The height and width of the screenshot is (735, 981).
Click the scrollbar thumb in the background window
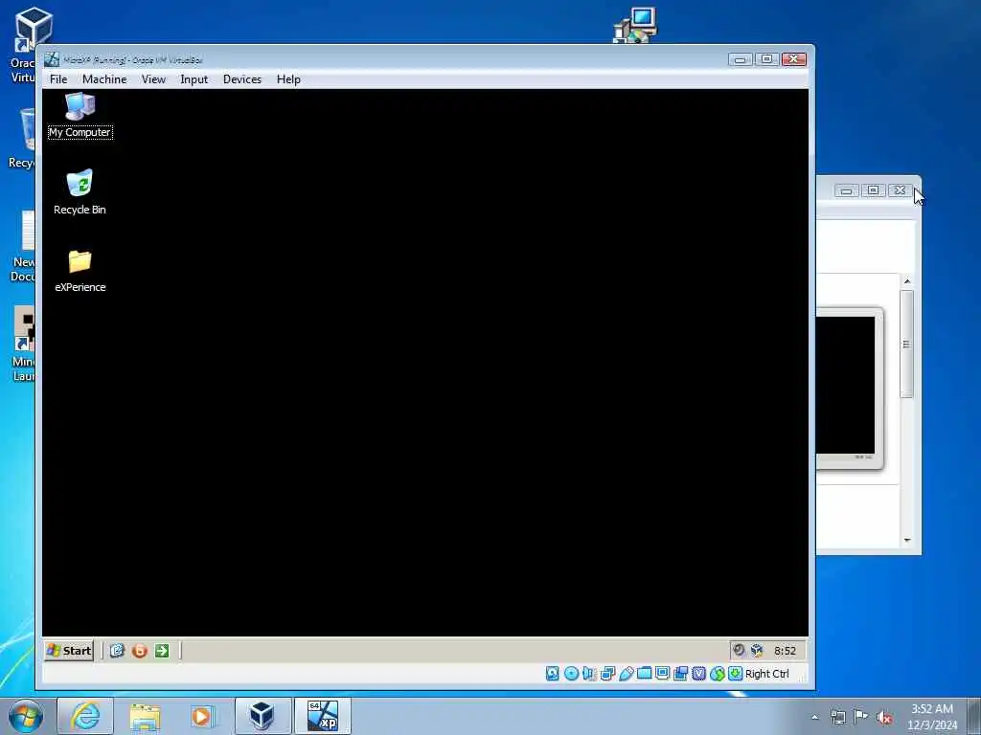[x=907, y=344]
